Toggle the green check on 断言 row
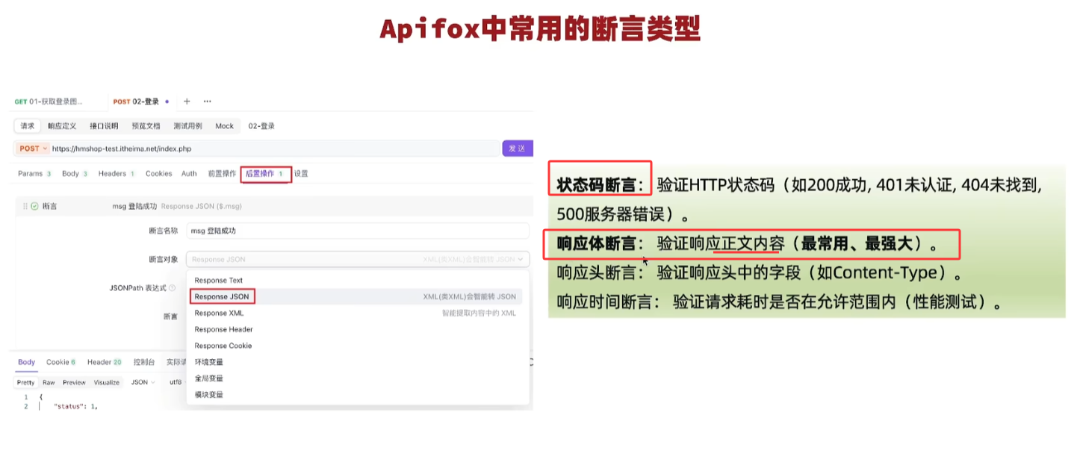Viewport: 1080px width, 459px height. (34, 206)
